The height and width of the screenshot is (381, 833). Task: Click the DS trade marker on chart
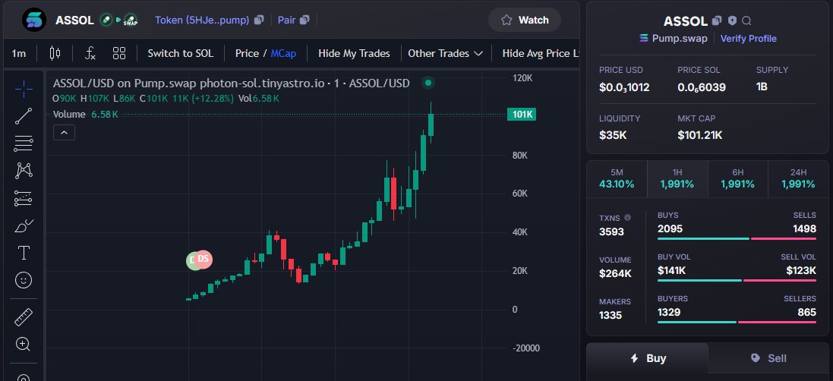203,259
